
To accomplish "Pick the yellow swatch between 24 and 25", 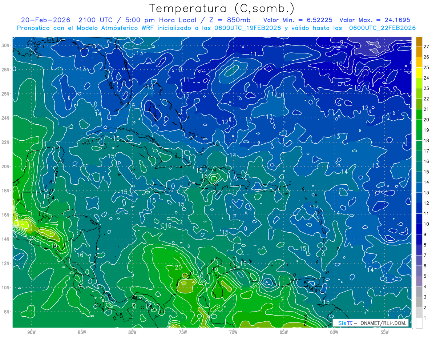I will (x=419, y=73).
